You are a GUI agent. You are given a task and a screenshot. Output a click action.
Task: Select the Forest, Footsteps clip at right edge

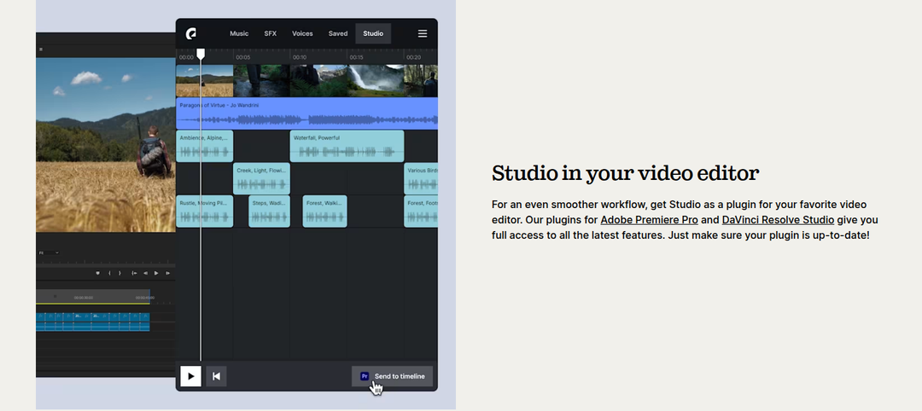click(421, 211)
